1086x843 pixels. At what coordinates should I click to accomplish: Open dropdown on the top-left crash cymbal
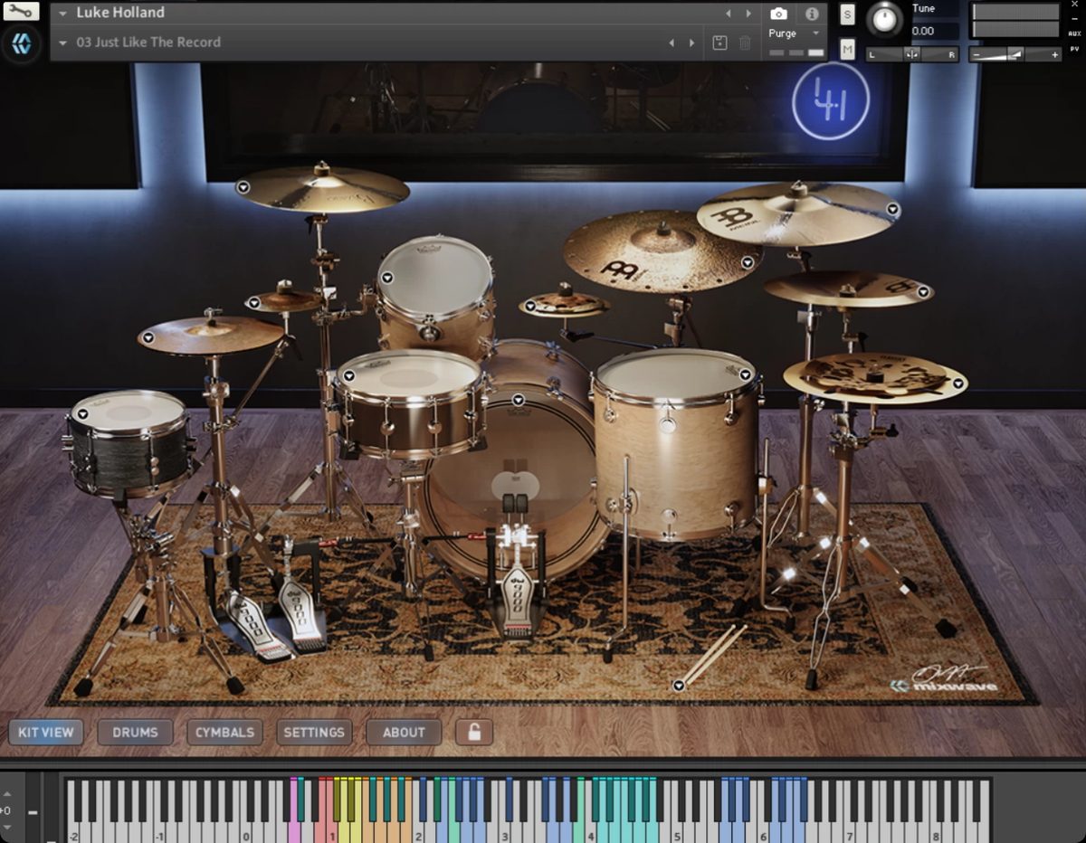[x=243, y=187]
